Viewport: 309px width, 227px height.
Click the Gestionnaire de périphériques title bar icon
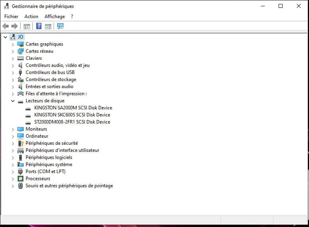(x=6, y=6)
